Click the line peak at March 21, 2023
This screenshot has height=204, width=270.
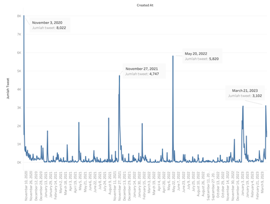[x=266, y=106]
